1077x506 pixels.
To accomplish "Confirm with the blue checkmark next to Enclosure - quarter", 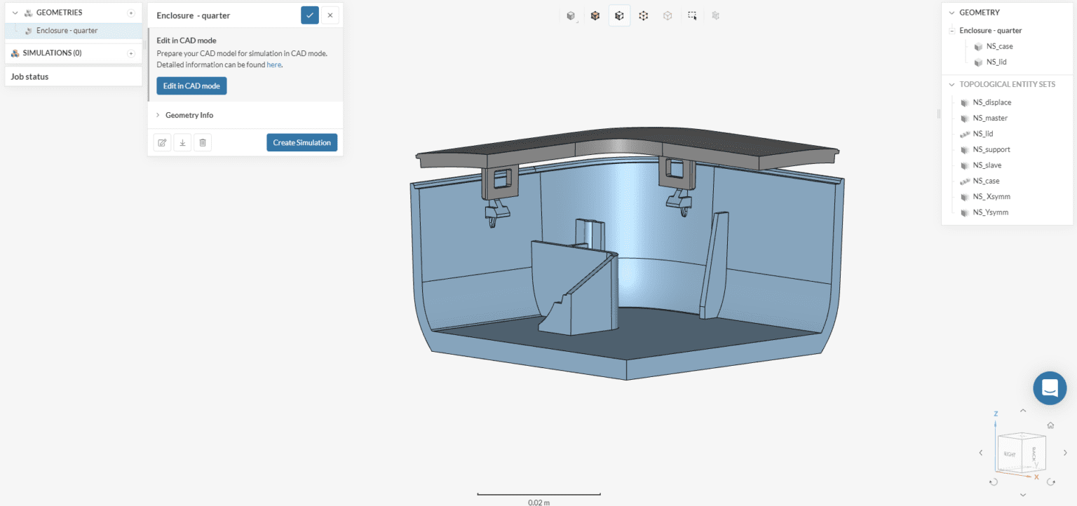I will 309,15.
